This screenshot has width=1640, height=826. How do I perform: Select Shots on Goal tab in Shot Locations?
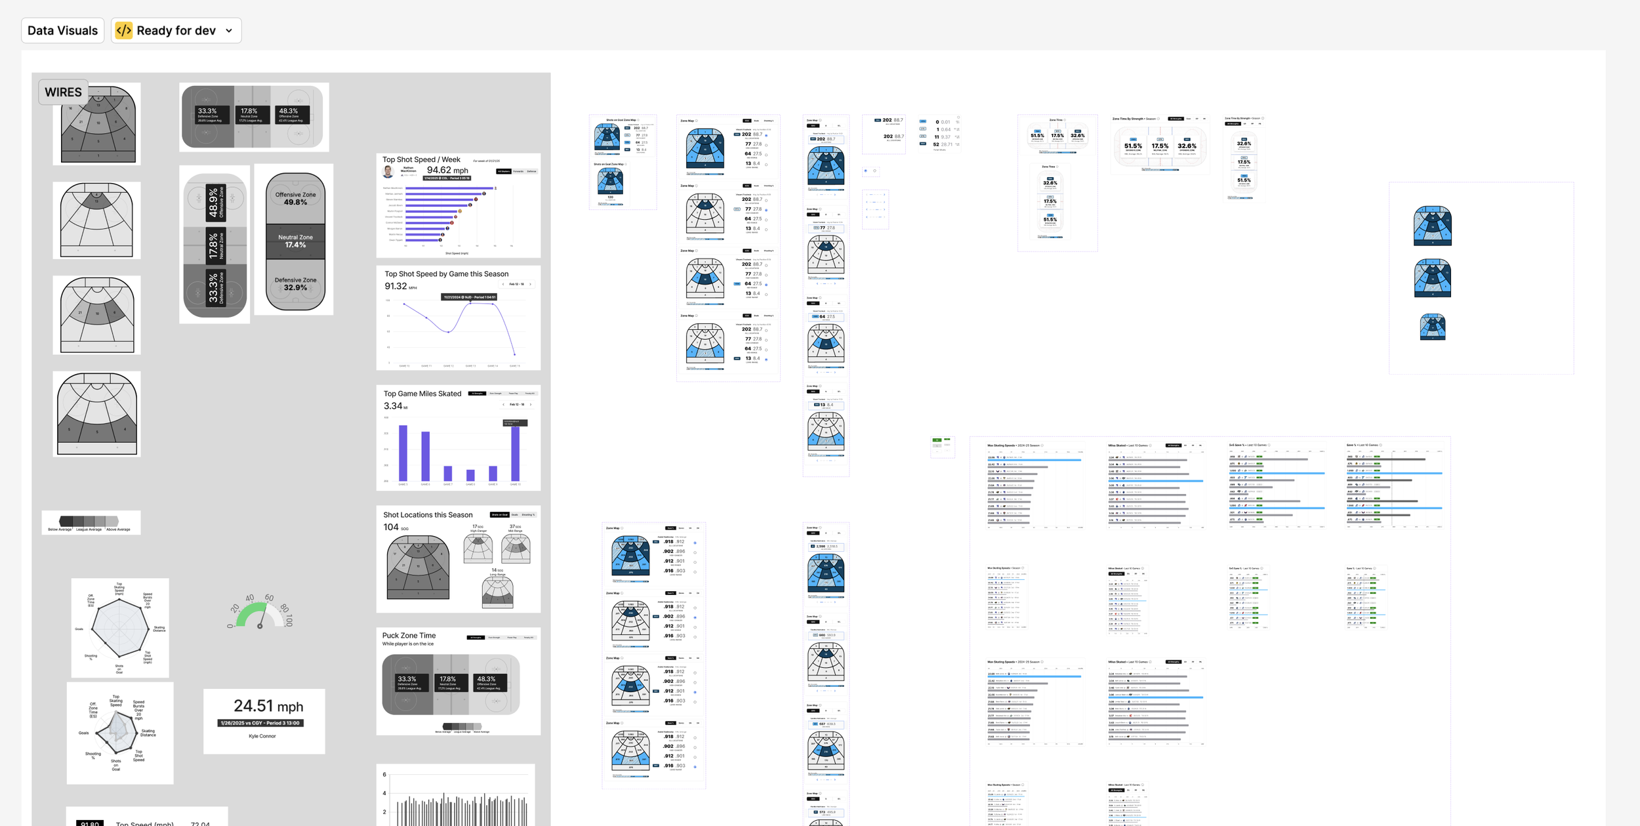[x=499, y=515]
